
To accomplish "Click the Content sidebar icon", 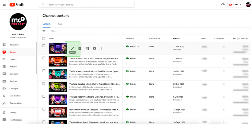I will tap(4, 52).
